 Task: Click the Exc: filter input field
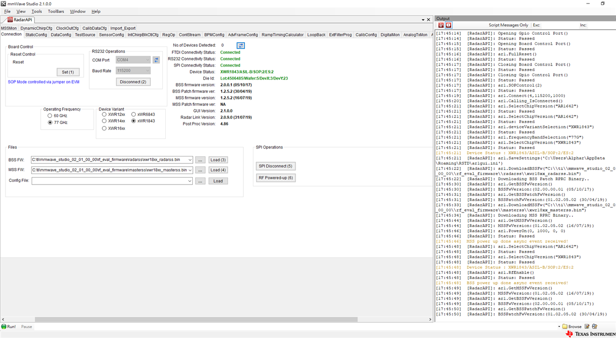[x=560, y=25]
